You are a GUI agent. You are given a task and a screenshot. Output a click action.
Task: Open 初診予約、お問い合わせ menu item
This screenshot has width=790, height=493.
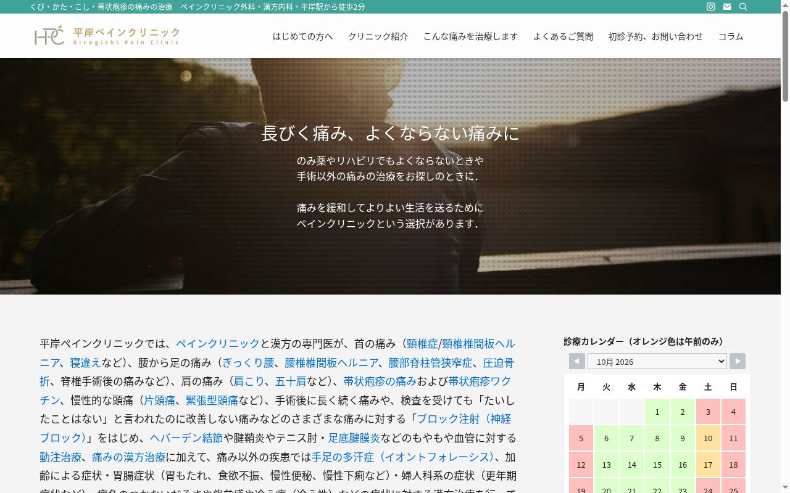click(655, 36)
